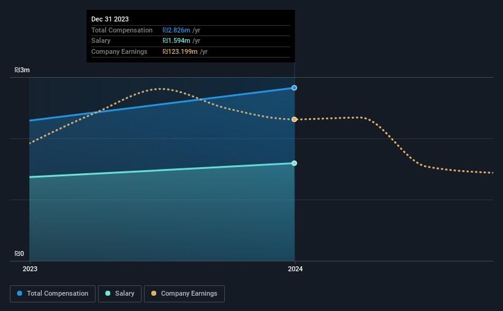Toggle the Total Compensation legend button
This screenshot has width=503, height=311.
[53, 294]
